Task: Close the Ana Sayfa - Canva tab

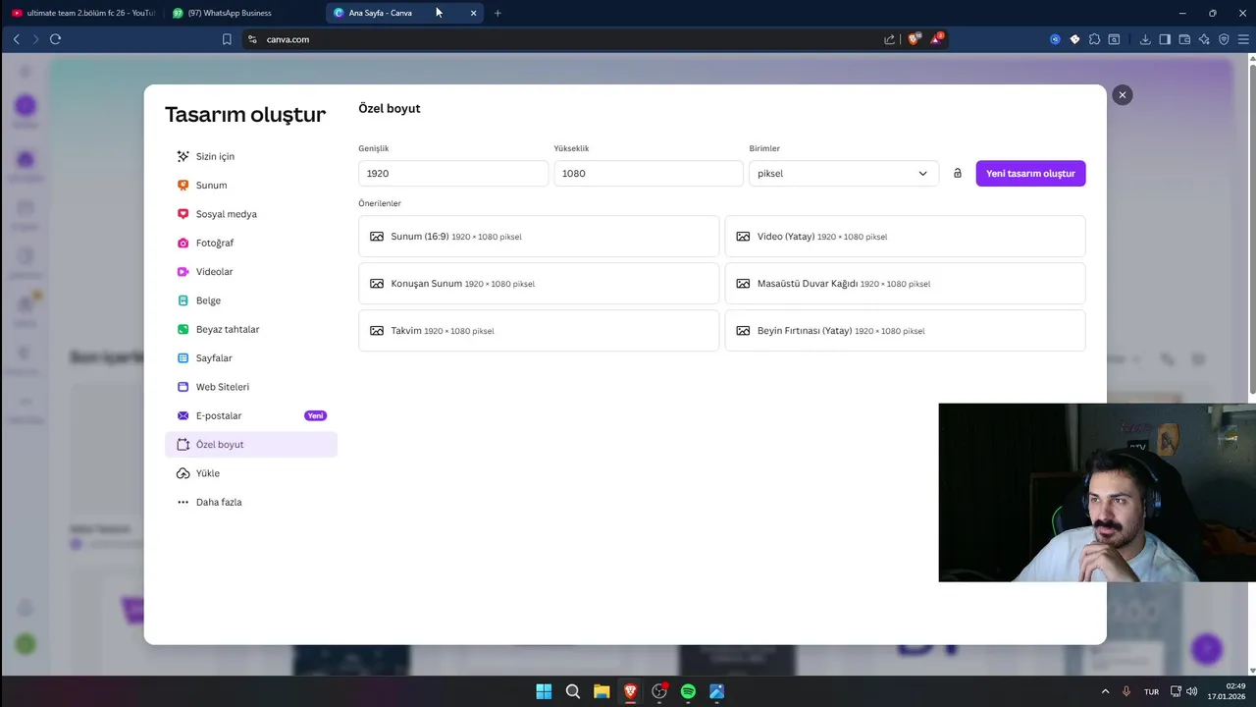Action: pyautogui.click(x=473, y=13)
